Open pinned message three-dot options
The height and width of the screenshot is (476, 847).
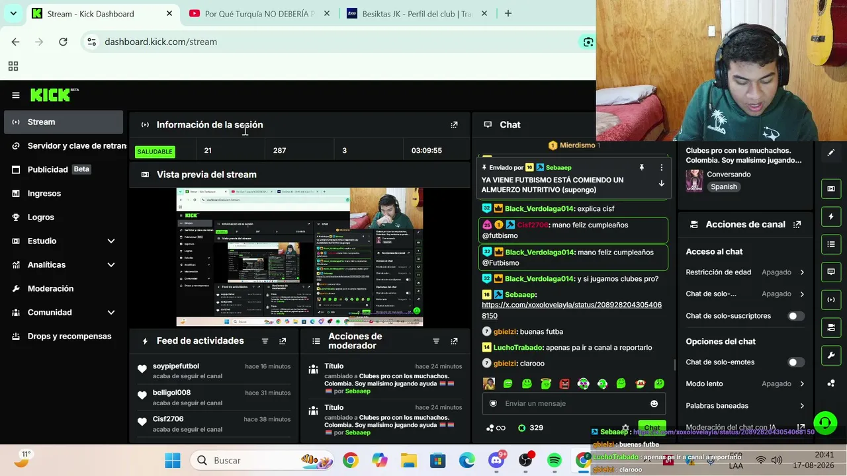[661, 168]
